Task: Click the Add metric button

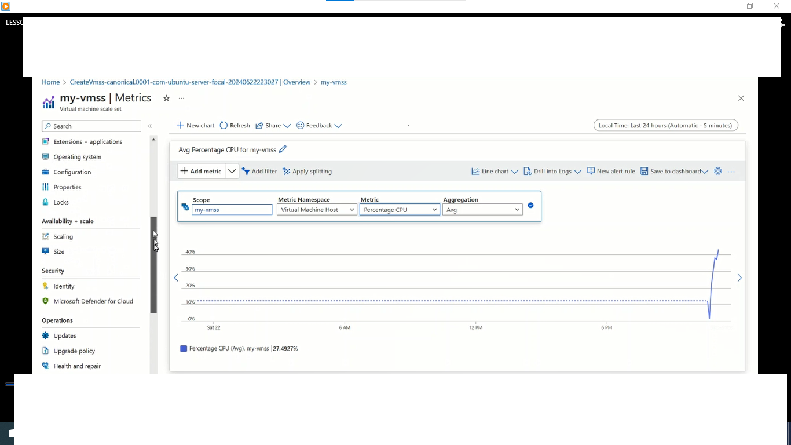Action: click(x=201, y=172)
